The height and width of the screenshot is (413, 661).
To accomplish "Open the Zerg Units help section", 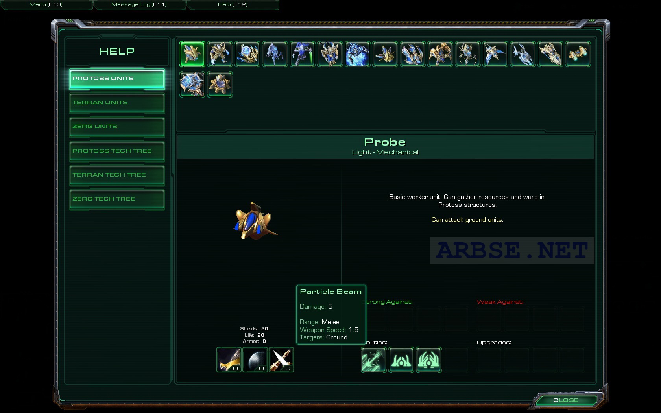I will tap(117, 127).
